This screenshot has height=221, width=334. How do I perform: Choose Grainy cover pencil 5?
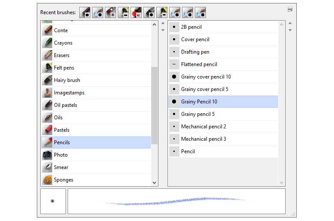click(x=223, y=89)
